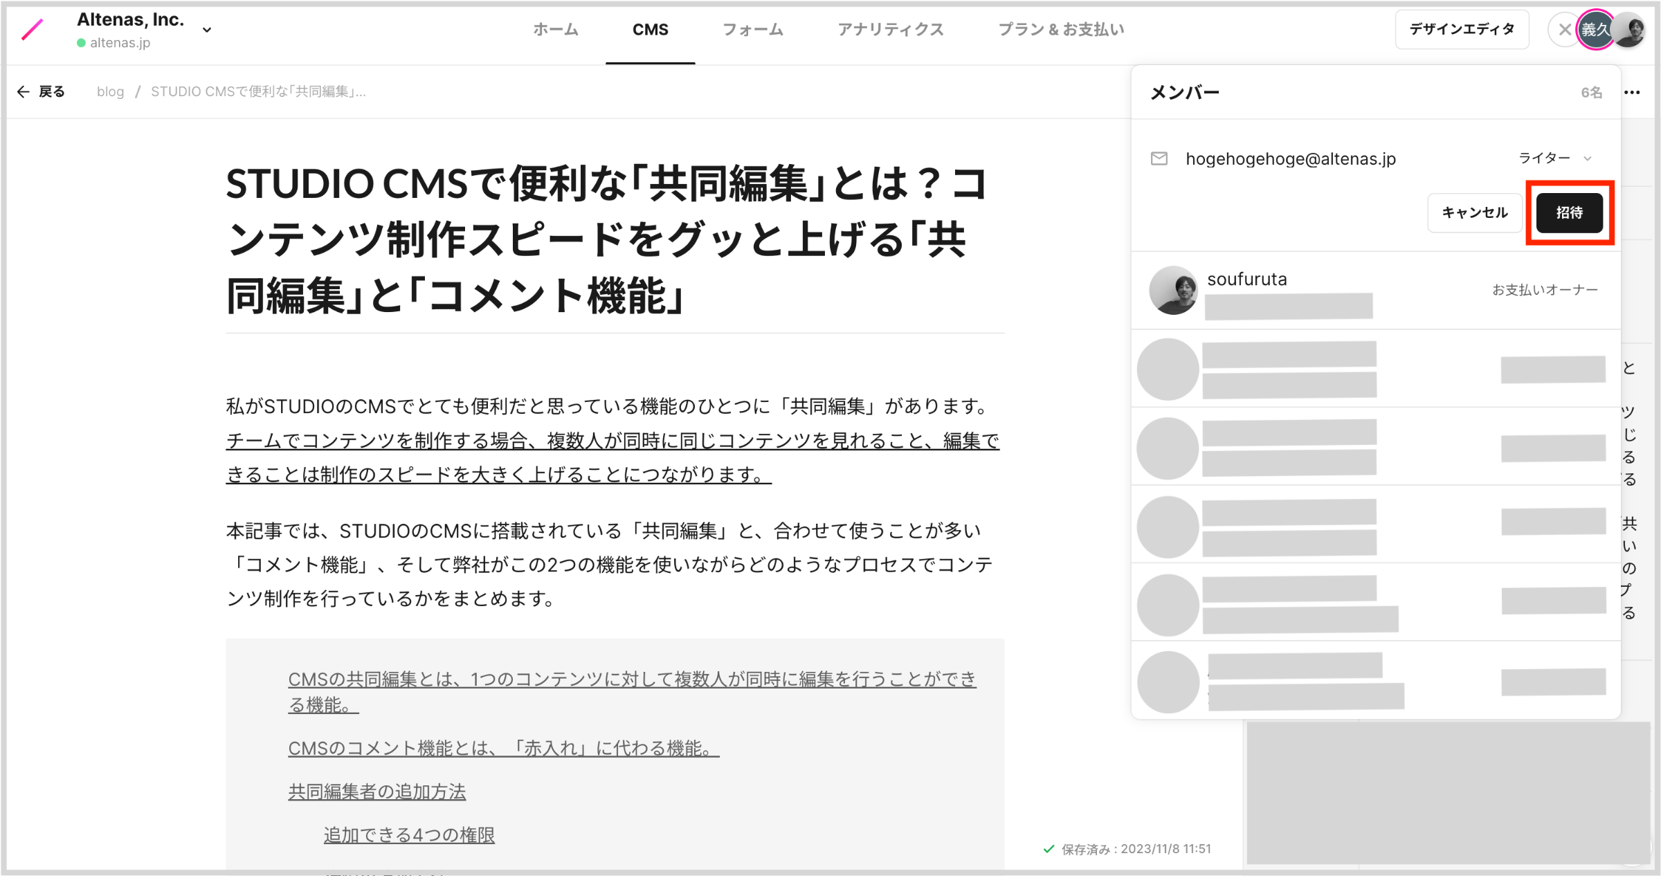Expand the Altenas, Inc. workspace chevron
1661x876 pixels.
tap(206, 30)
